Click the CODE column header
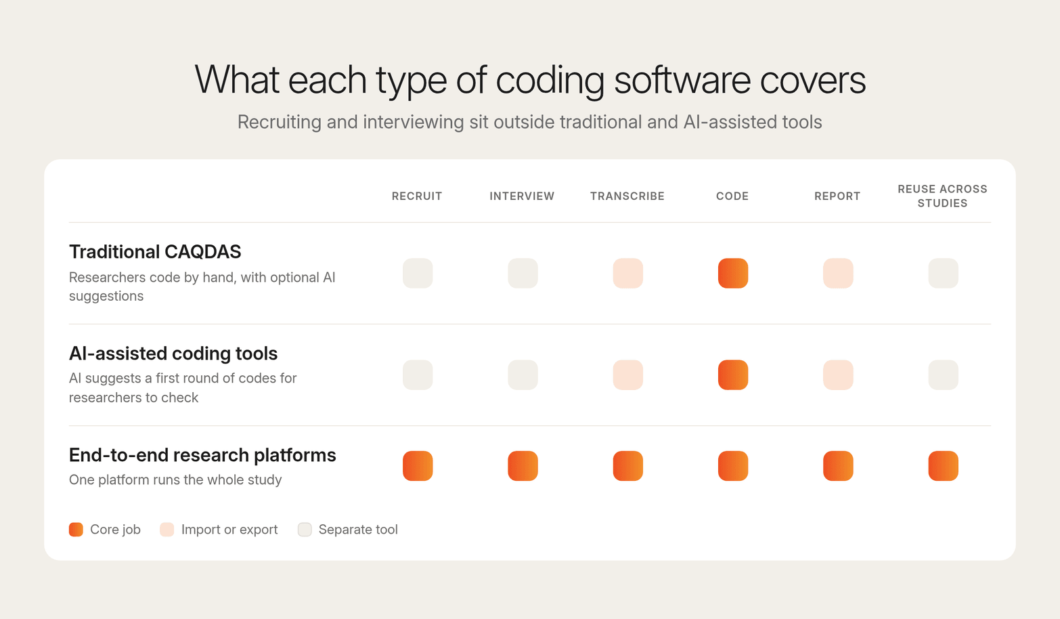 click(x=732, y=196)
